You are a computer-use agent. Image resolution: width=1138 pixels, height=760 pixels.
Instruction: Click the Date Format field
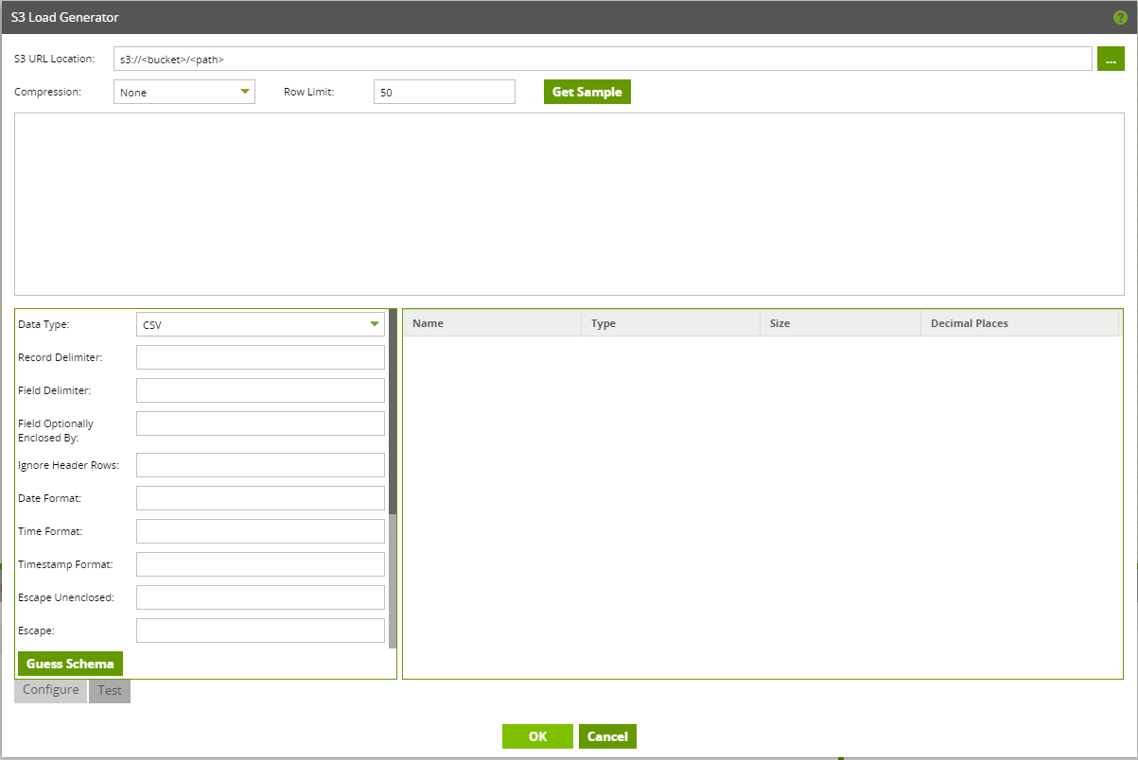coord(260,497)
